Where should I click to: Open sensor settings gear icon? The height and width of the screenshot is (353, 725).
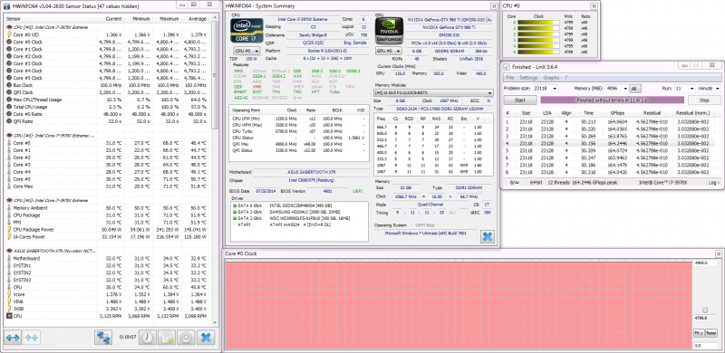click(186, 338)
